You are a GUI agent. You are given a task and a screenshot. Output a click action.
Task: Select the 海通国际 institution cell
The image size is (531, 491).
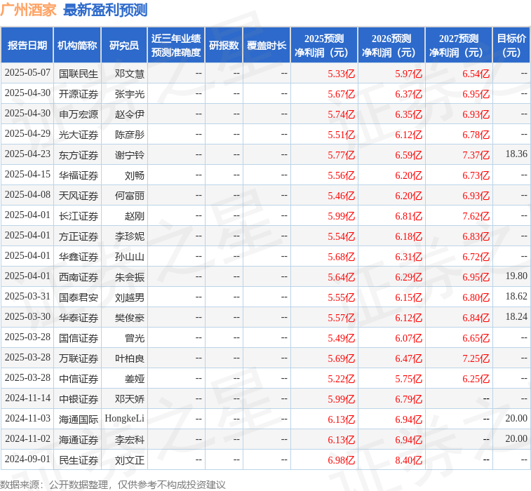click(79, 419)
